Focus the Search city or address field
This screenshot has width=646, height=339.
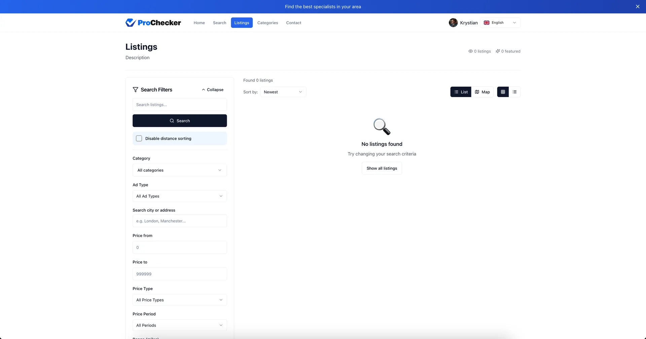click(x=179, y=221)
